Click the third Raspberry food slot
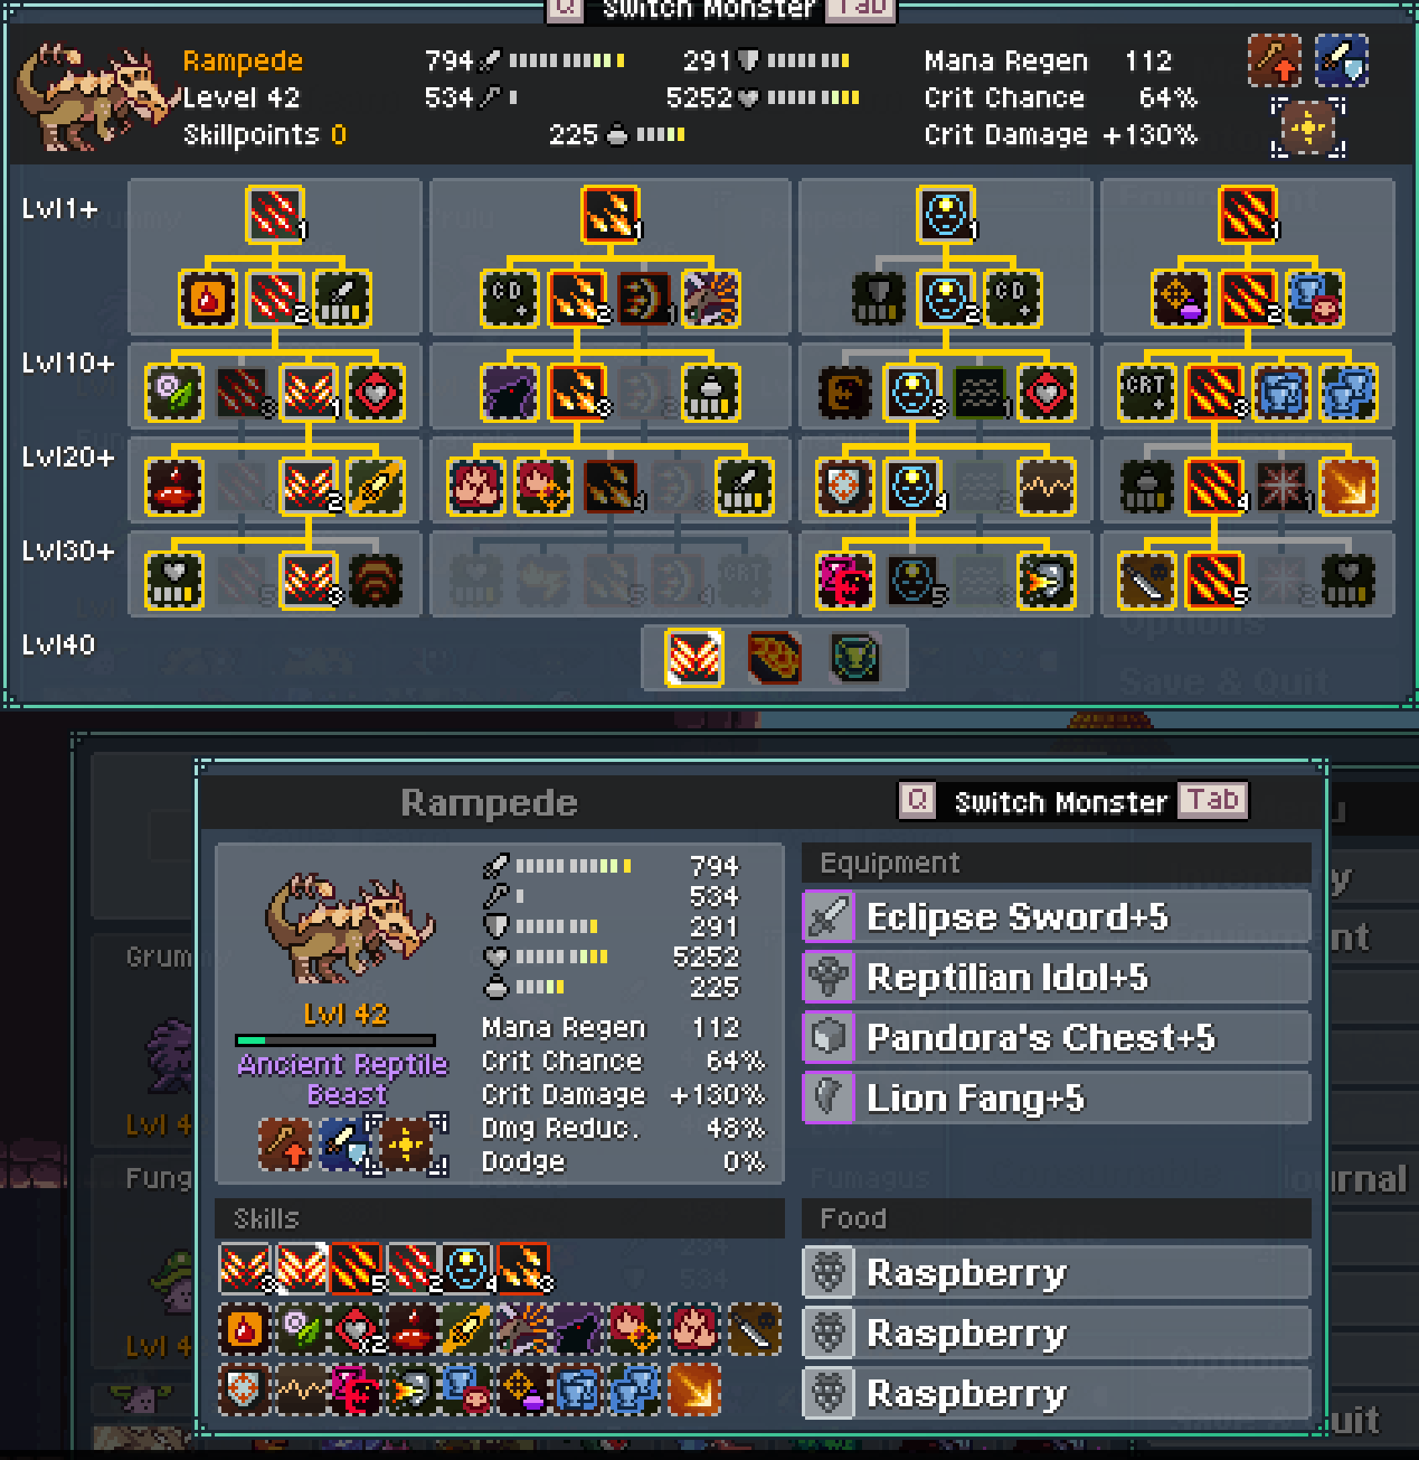 coord(1057,1394)
